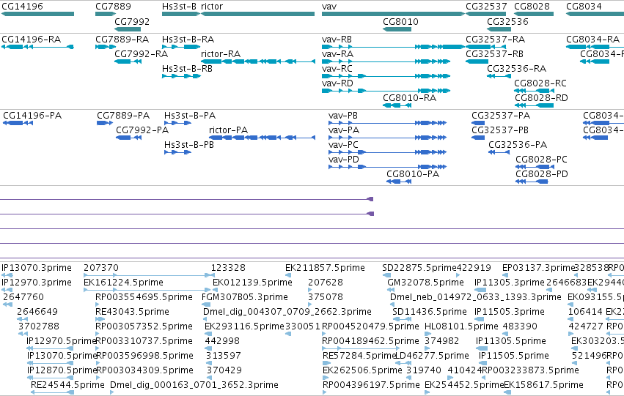Click the IP13070.3prime EST label
Screen dimensions: 624x396
click(37, 268)
